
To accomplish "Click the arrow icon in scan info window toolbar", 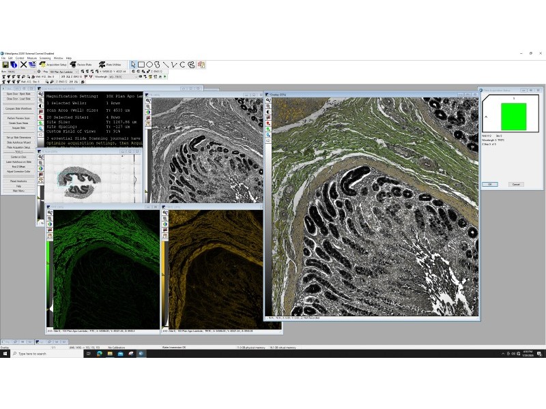I will [x=41, y=134].
